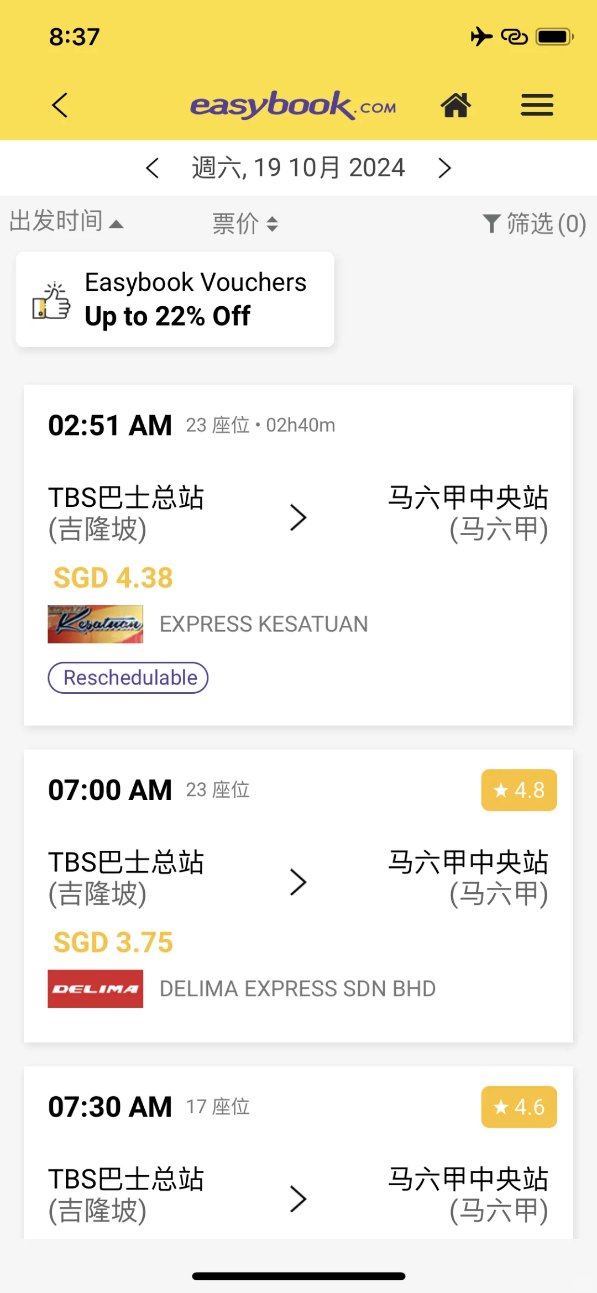Tap the 4.8 star rating badge
Viewport: 597px width, 1293px height.
(519, 790)
